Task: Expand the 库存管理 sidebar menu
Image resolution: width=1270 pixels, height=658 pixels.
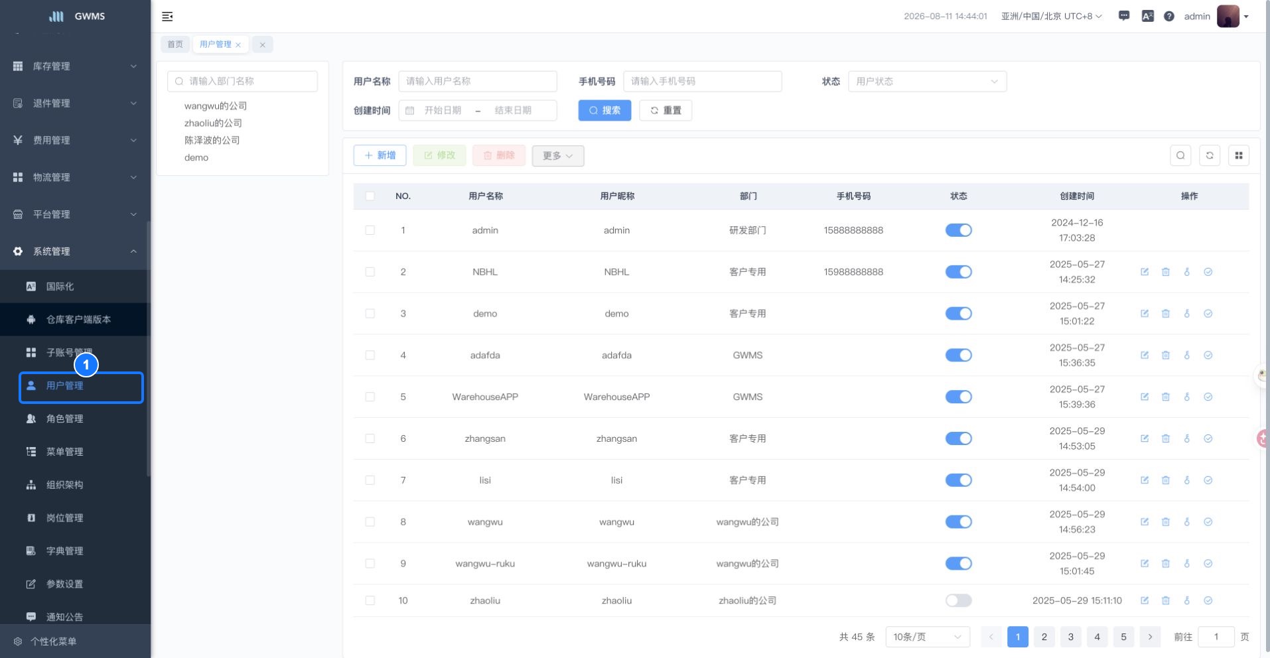Action: pos(76,66)
